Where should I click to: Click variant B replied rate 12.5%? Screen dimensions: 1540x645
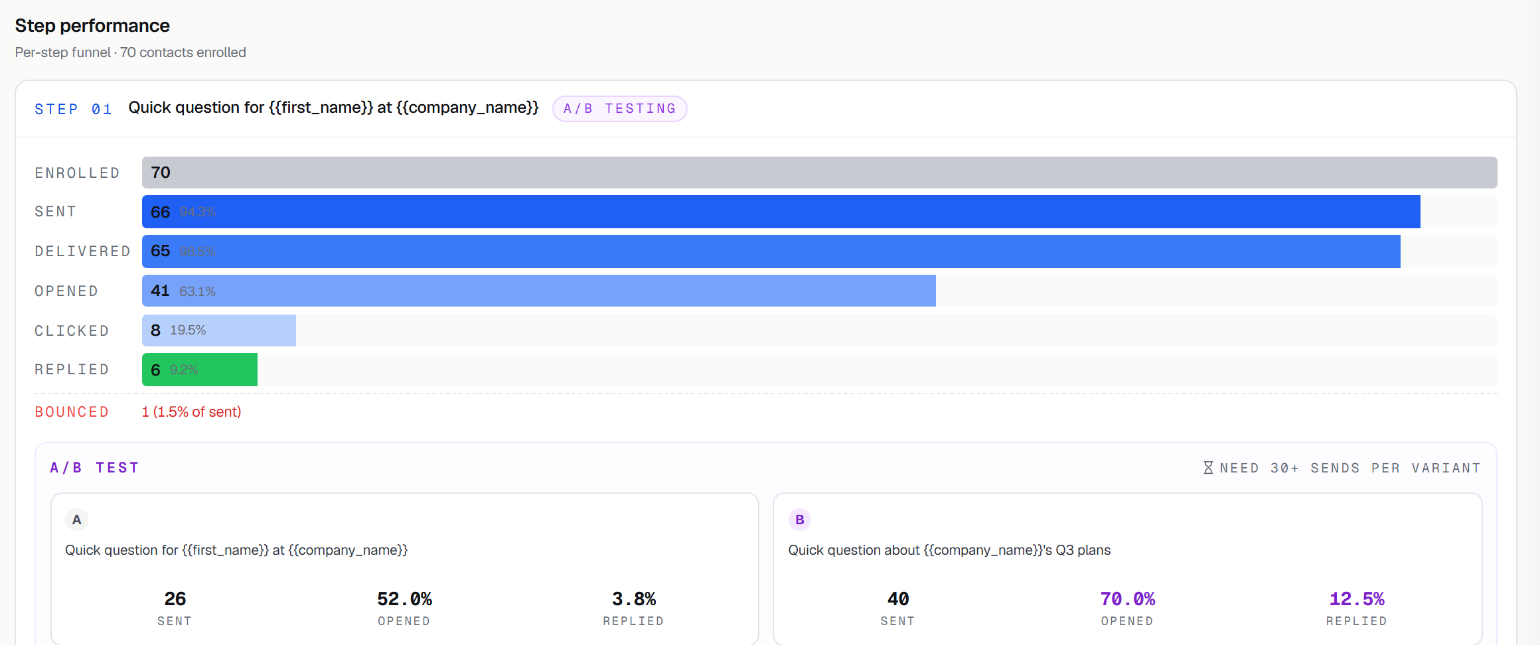tap(1357, 599)
